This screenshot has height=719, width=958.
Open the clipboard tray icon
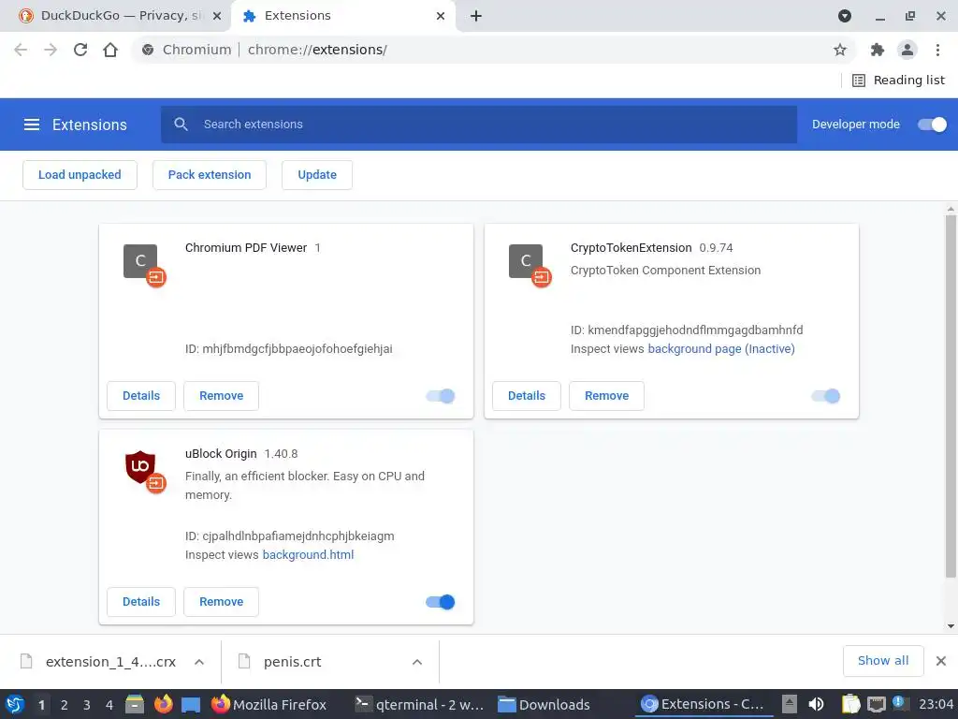tap(849, 704)
